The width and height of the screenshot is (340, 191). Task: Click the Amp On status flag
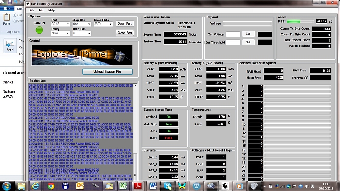(169, 131)
